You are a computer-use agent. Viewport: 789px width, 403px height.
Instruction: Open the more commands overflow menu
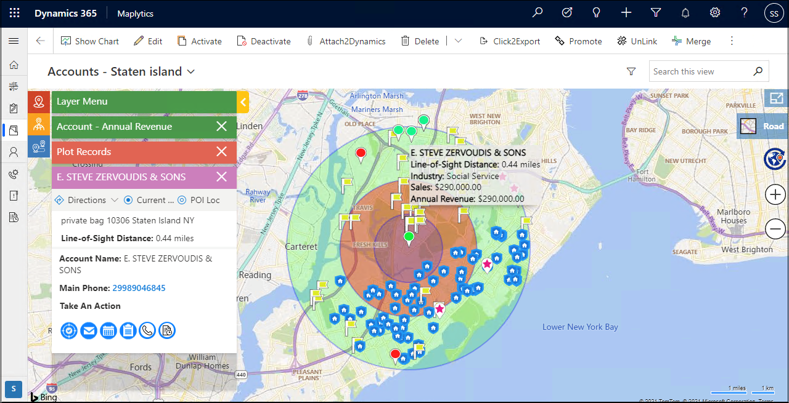pyautogui.click(x=732, y=41)
